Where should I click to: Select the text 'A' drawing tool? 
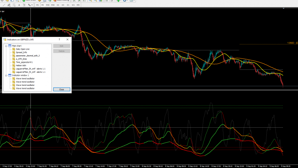(x=19, y=5)
